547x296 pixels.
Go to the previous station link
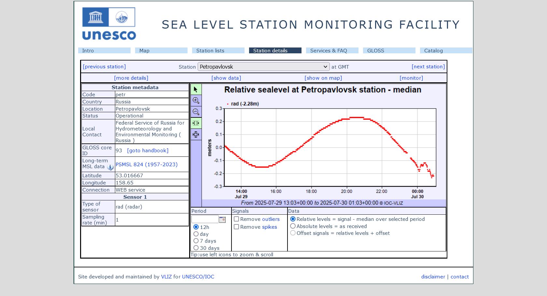click(x=104, y=67)
